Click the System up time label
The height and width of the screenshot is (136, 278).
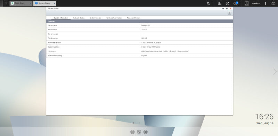tap(54, 47)
